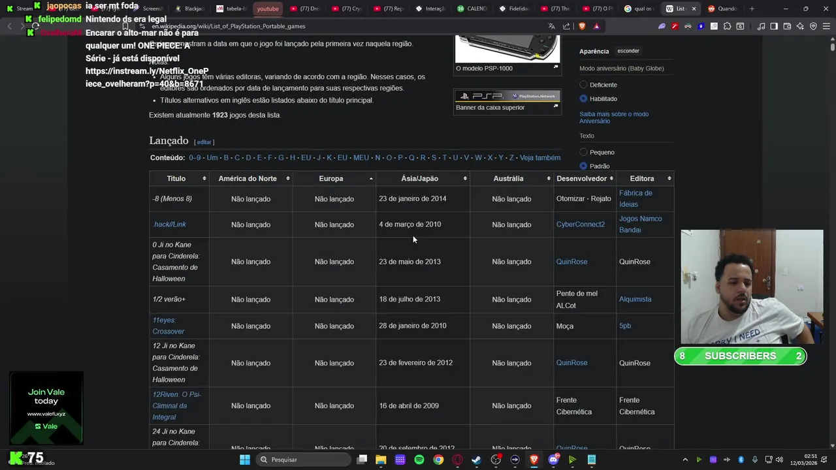Open a new browser tab

(752, 8)
